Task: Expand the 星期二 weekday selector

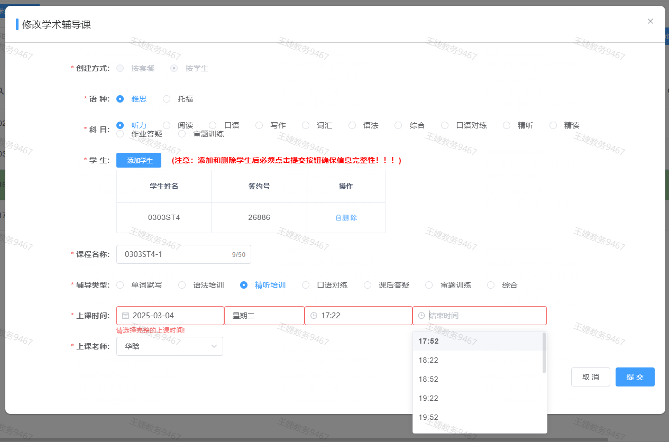Action: [x=264, y=316]
